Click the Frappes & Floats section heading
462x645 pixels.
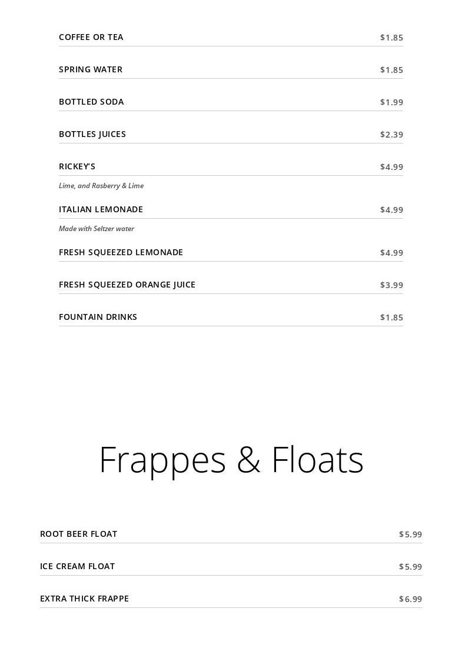[x=231, y=459]
